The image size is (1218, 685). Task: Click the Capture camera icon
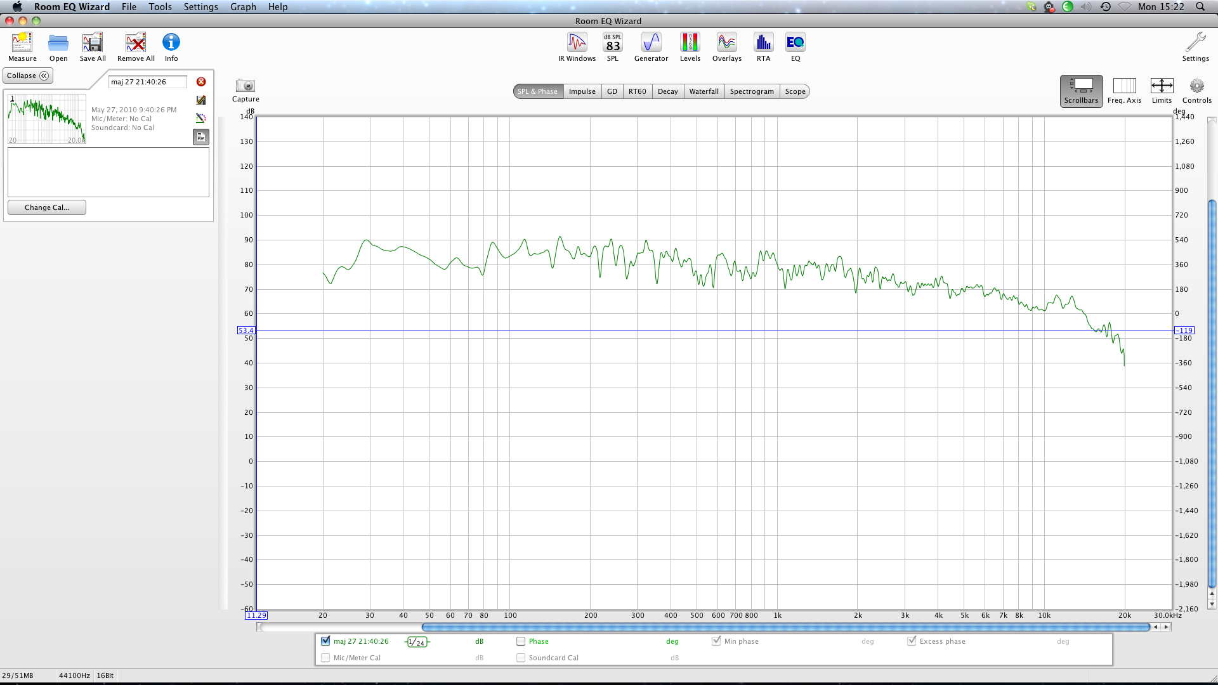click(245, 86)
